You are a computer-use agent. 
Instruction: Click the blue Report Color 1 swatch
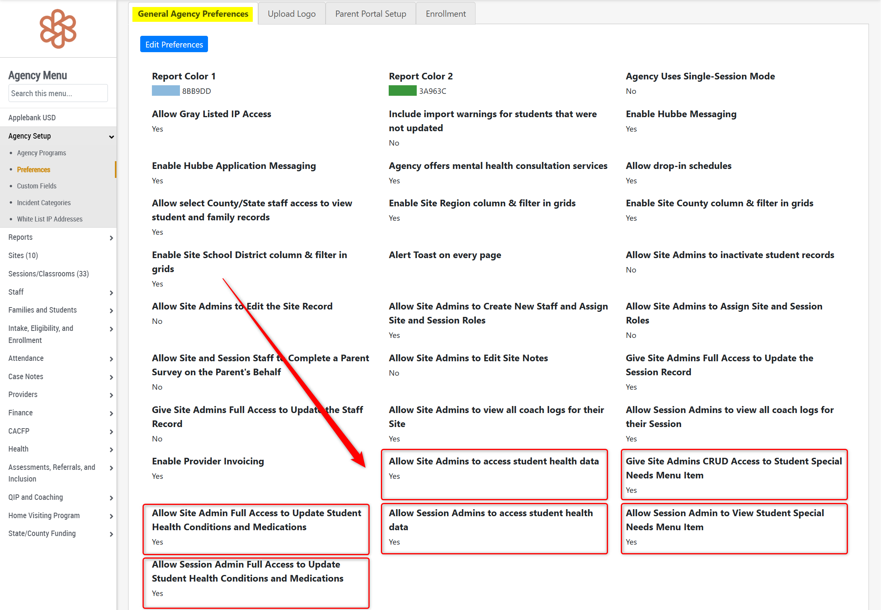pos(166,91)
